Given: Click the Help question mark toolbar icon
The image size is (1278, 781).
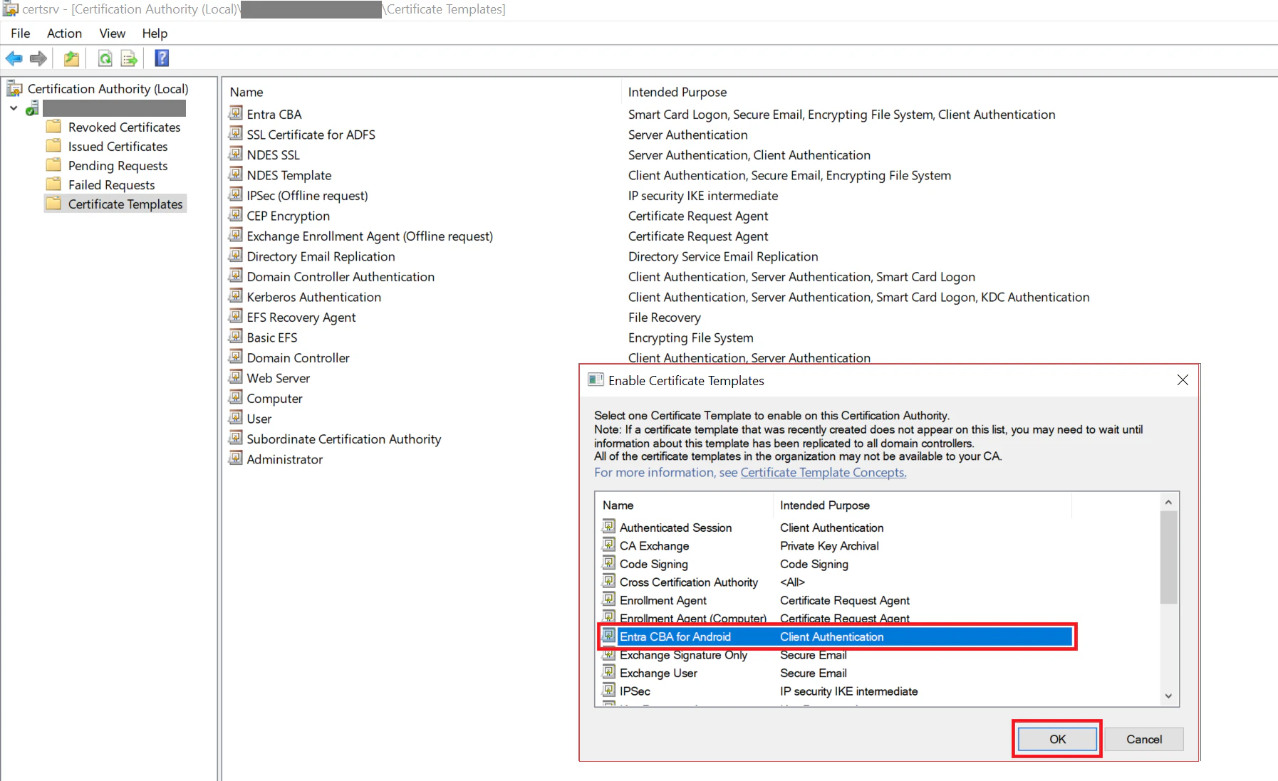Looking at the screenshot, I should point(162,58).
